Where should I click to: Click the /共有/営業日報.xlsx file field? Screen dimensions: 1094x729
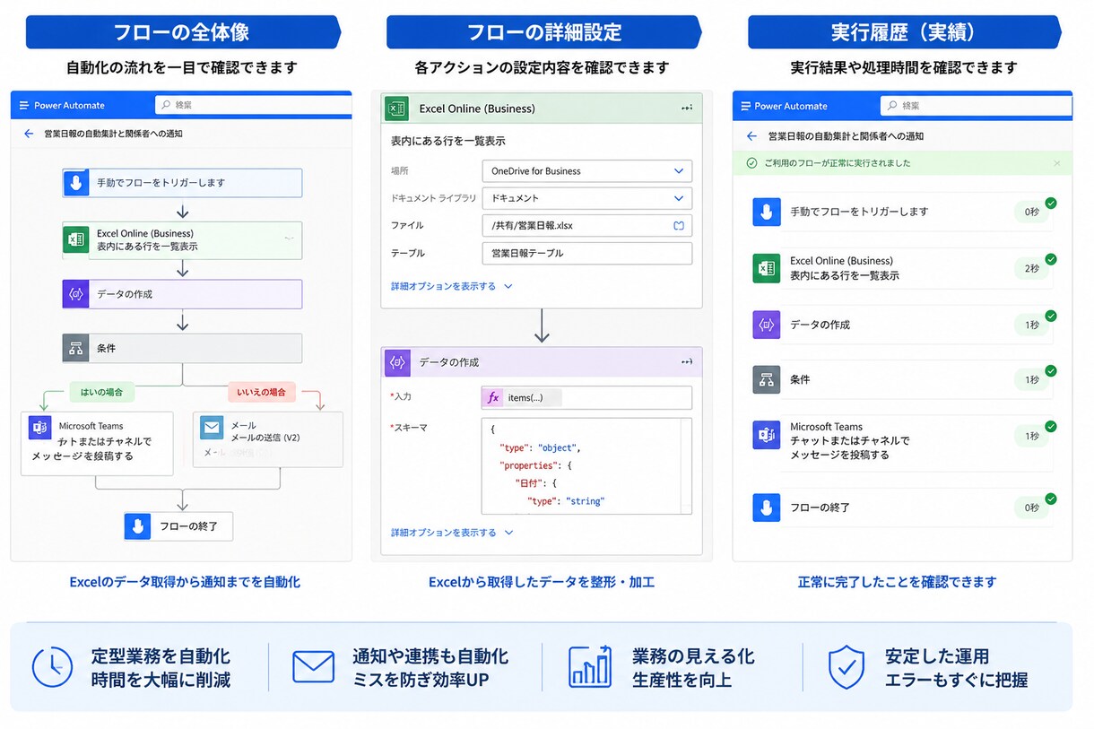point(587,226)
